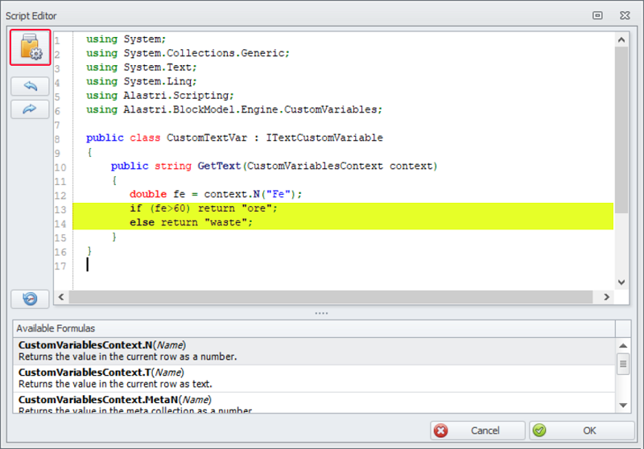Click the green checkmark OK icon
Screen dimensions: 644x449
click(539, 430)
